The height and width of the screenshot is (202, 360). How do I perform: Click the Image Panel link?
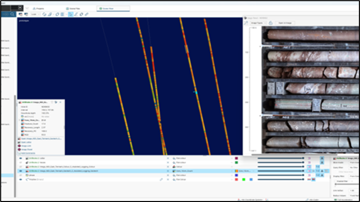pos(27,150)
